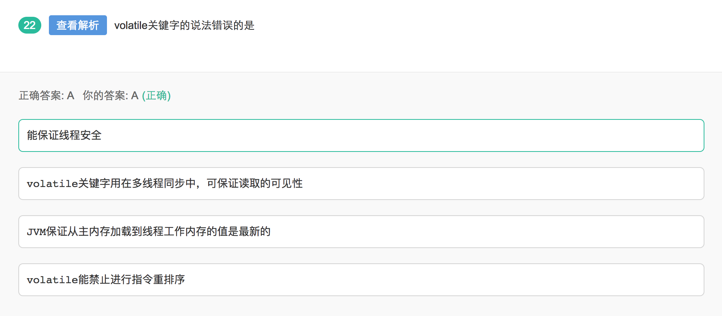Click the letter A after 你的答案
The image size is (722, 316).
click(134, 95)
